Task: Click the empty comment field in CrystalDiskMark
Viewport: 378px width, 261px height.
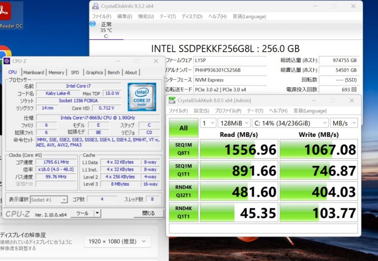Action: coord(263,229)
